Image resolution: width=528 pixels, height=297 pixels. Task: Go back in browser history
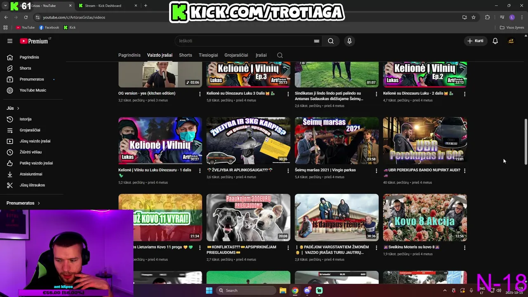tap(6, 17)
